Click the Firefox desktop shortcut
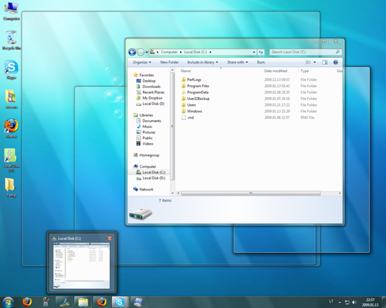The image size is (386, 308). tap(12, 128)
